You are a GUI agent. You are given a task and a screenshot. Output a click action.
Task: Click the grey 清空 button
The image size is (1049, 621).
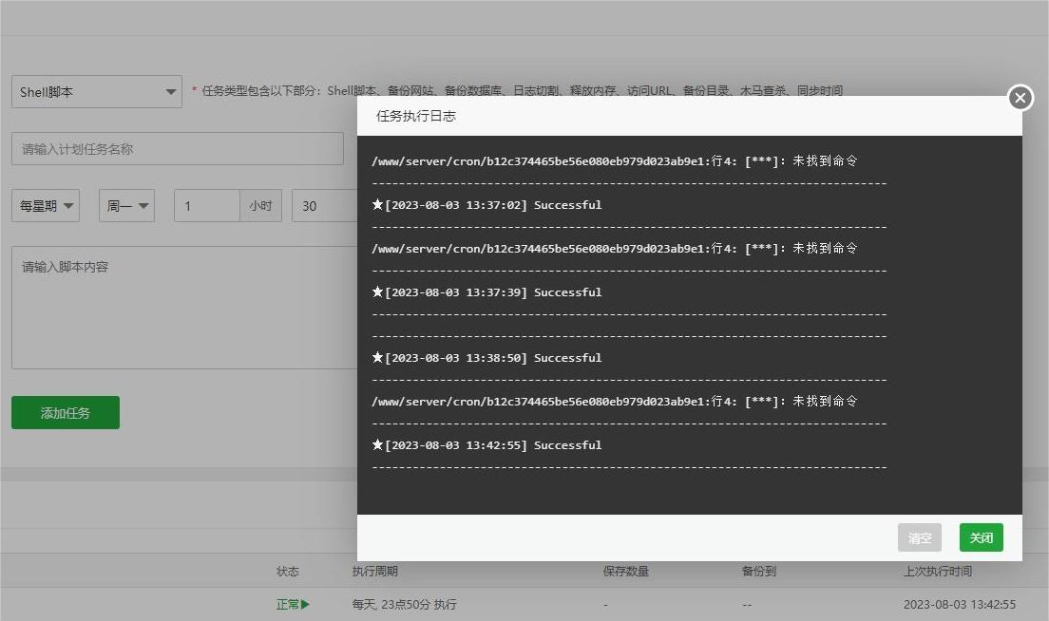919,537
